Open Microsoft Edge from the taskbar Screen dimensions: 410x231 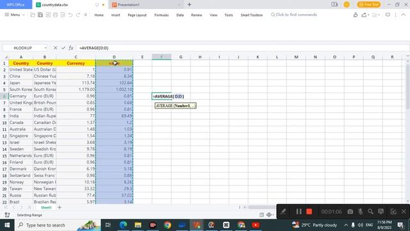[x=123, y=225]
